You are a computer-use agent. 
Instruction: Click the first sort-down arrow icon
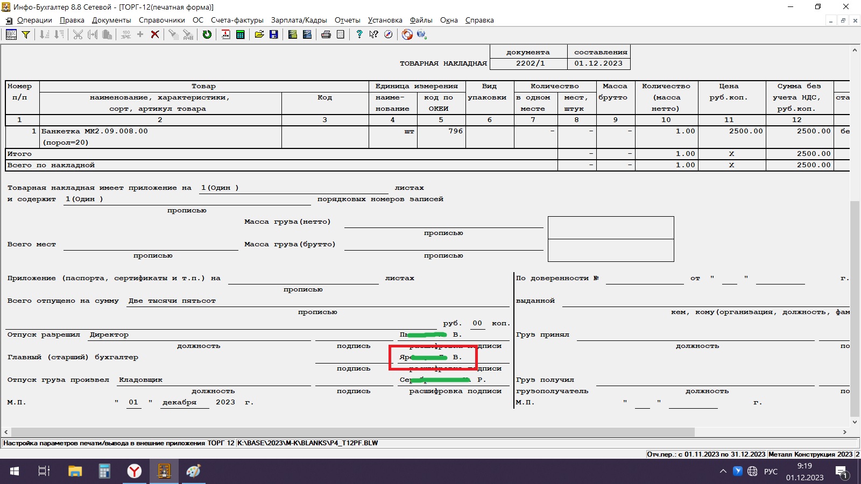[x=45, y=34]
